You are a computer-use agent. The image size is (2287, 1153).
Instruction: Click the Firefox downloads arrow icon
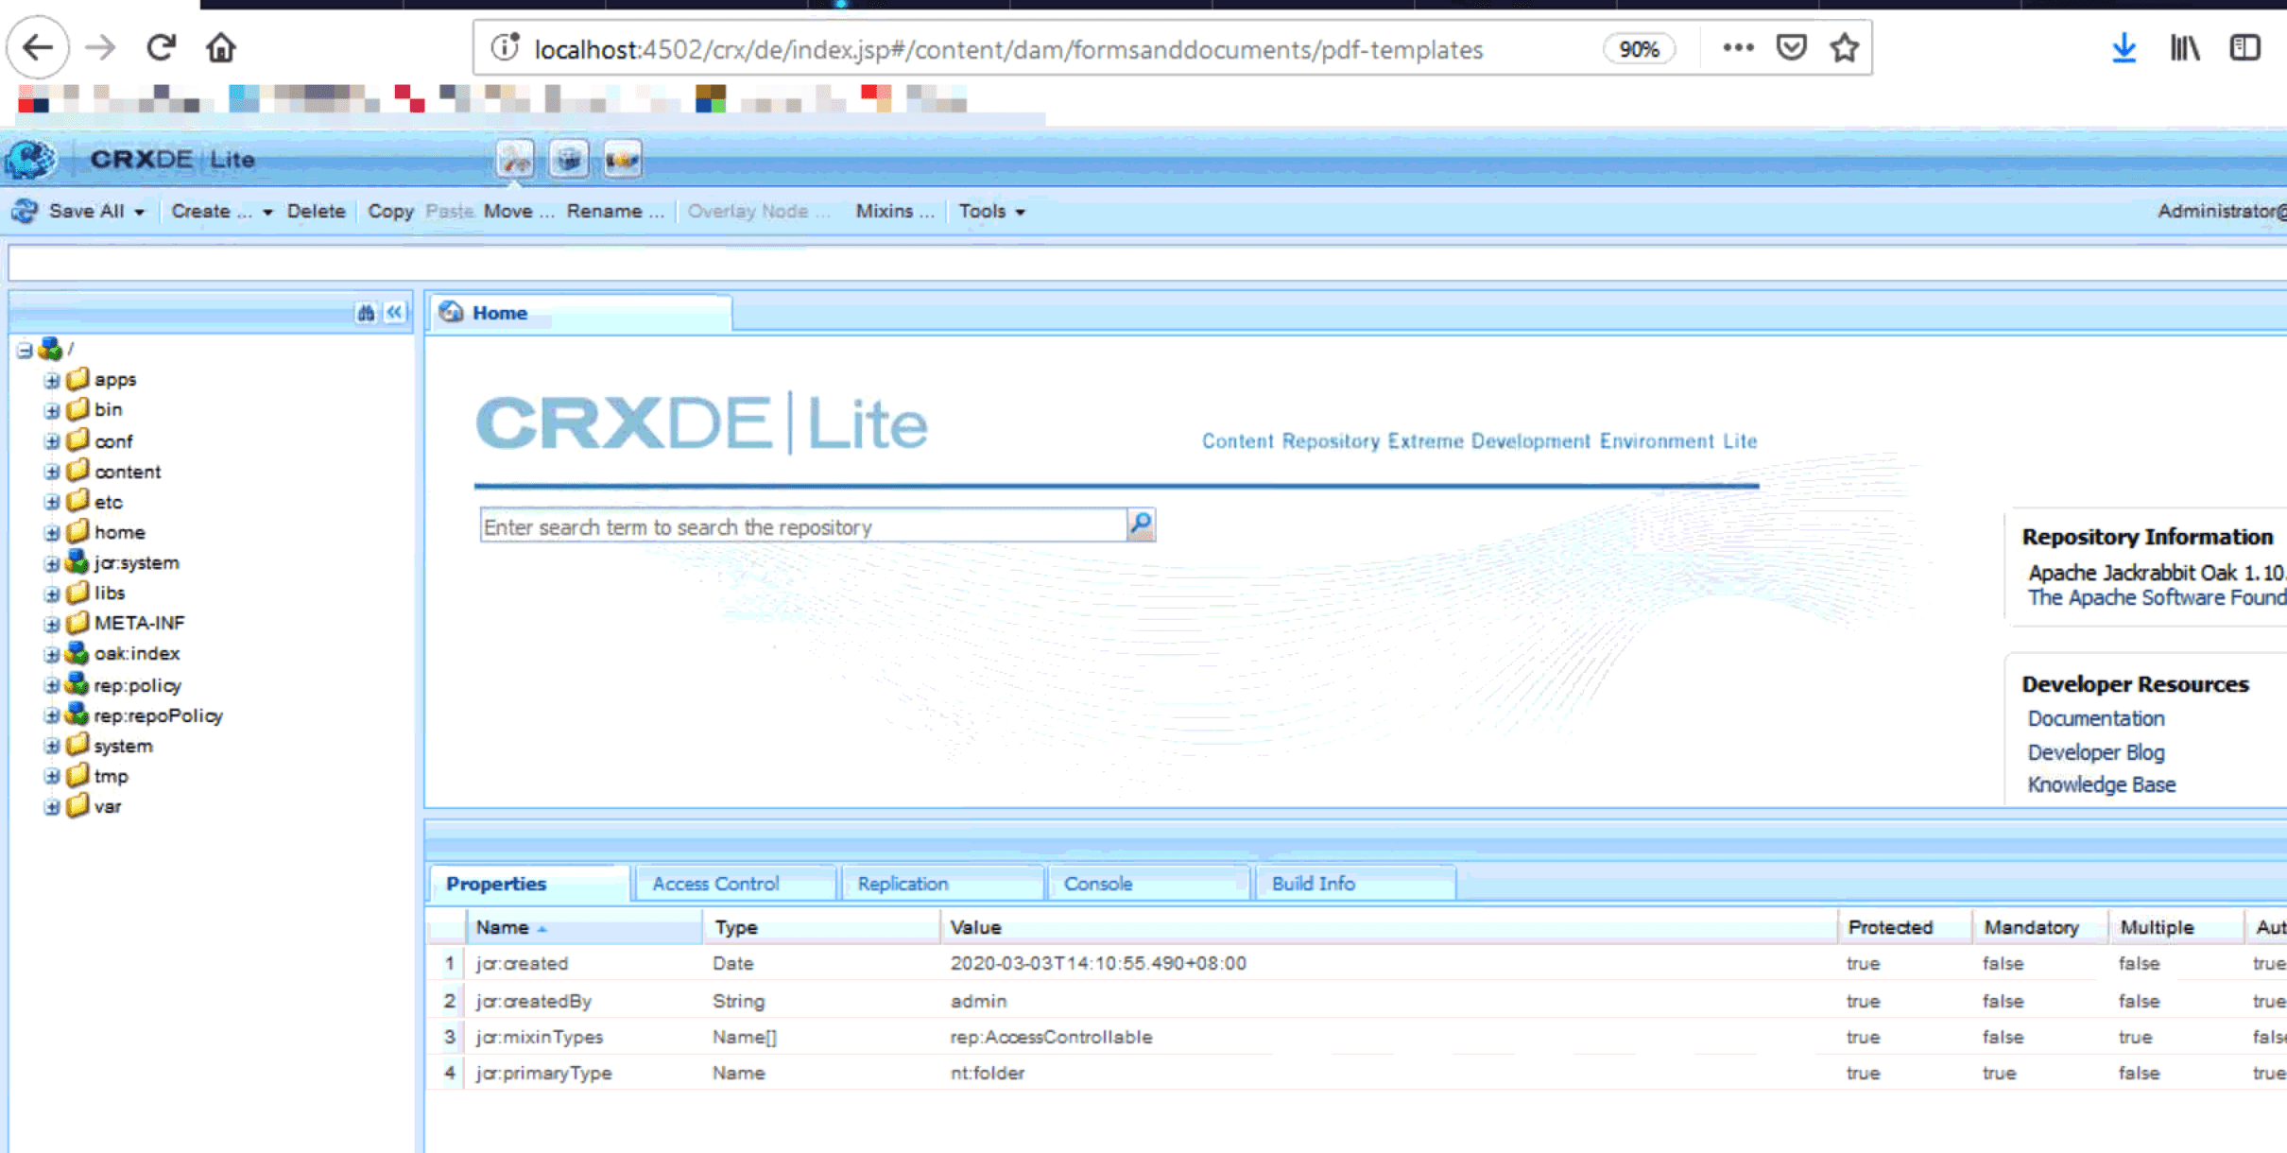tap(2124, 46)
